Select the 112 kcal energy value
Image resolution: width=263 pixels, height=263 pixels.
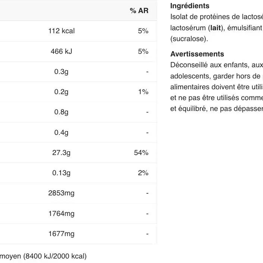coord(61,31)
